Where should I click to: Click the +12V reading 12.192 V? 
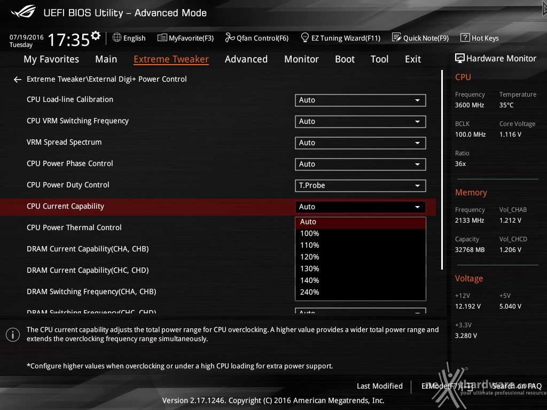(468, 306)
